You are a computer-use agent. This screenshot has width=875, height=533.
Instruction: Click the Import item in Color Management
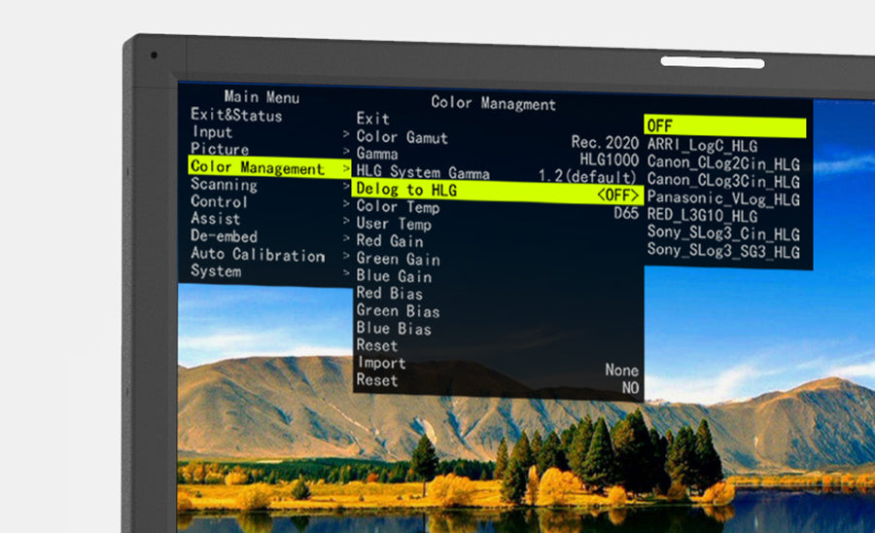tap(381, 363)
